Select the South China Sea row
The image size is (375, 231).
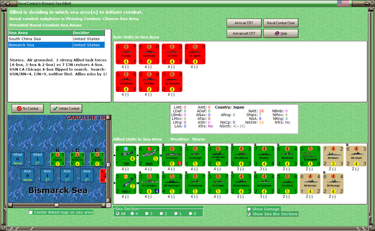(56, 39)
